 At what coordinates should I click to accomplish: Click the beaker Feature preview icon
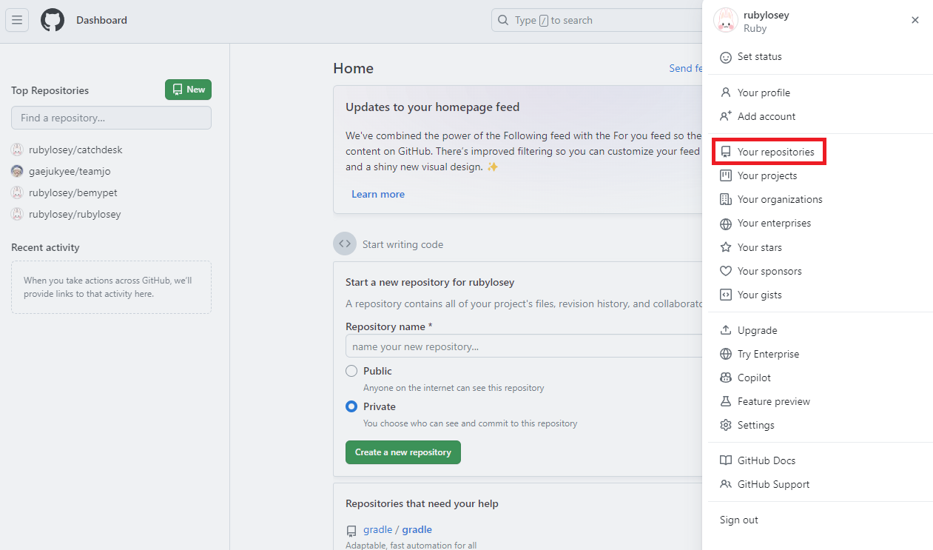726,401
